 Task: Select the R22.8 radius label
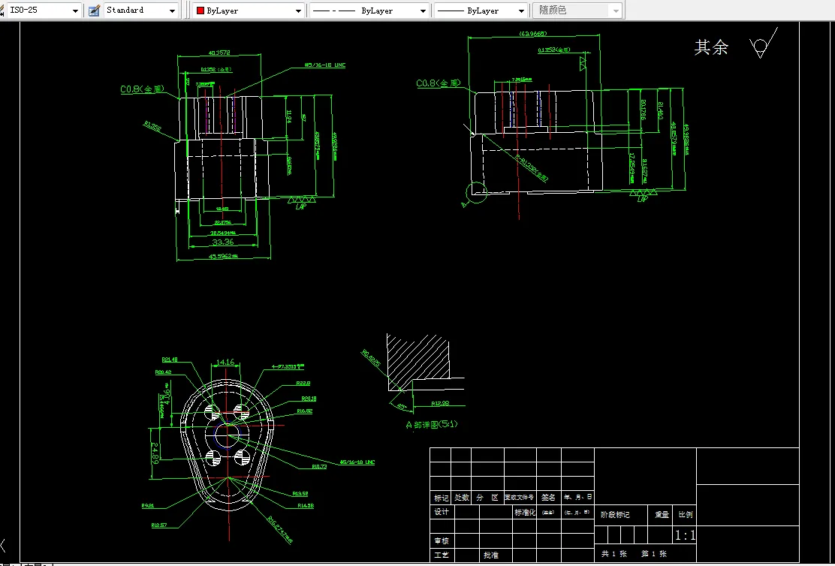point(303,384)
